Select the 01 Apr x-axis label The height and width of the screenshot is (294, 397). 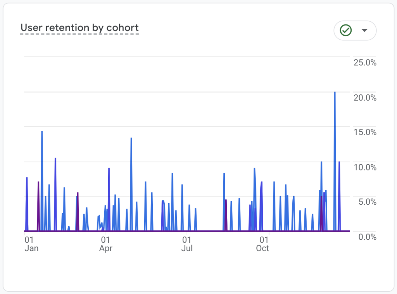105,244
